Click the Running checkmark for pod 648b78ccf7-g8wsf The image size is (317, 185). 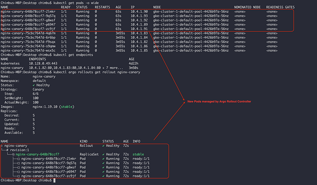(x=104, y=167)
